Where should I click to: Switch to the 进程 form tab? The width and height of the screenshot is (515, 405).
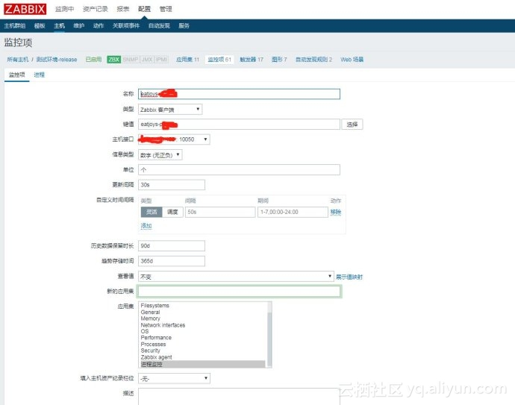(39, 75)
